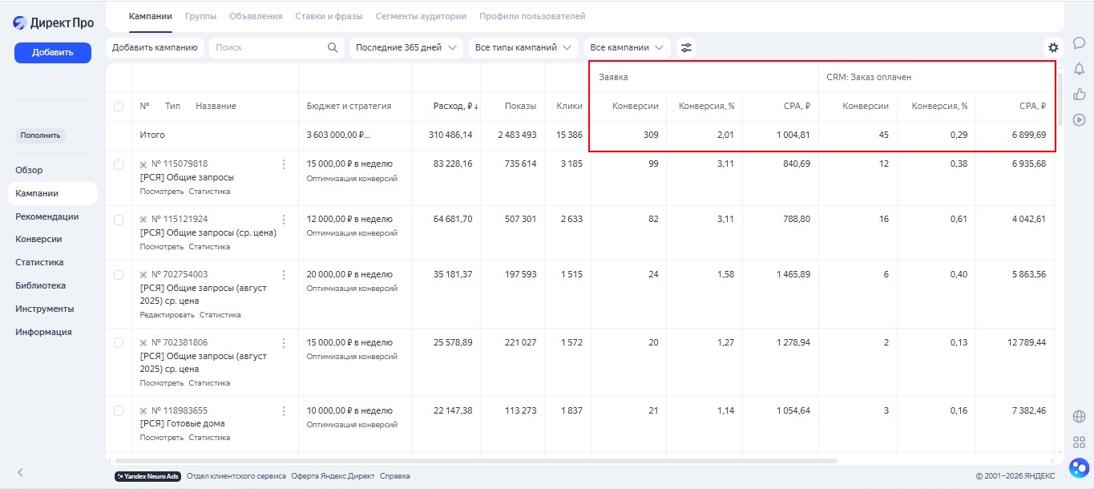This screenshot has height=489, width=1094.
Task: Collapse the left sidebar with arrow
Action: pos(21,472)
